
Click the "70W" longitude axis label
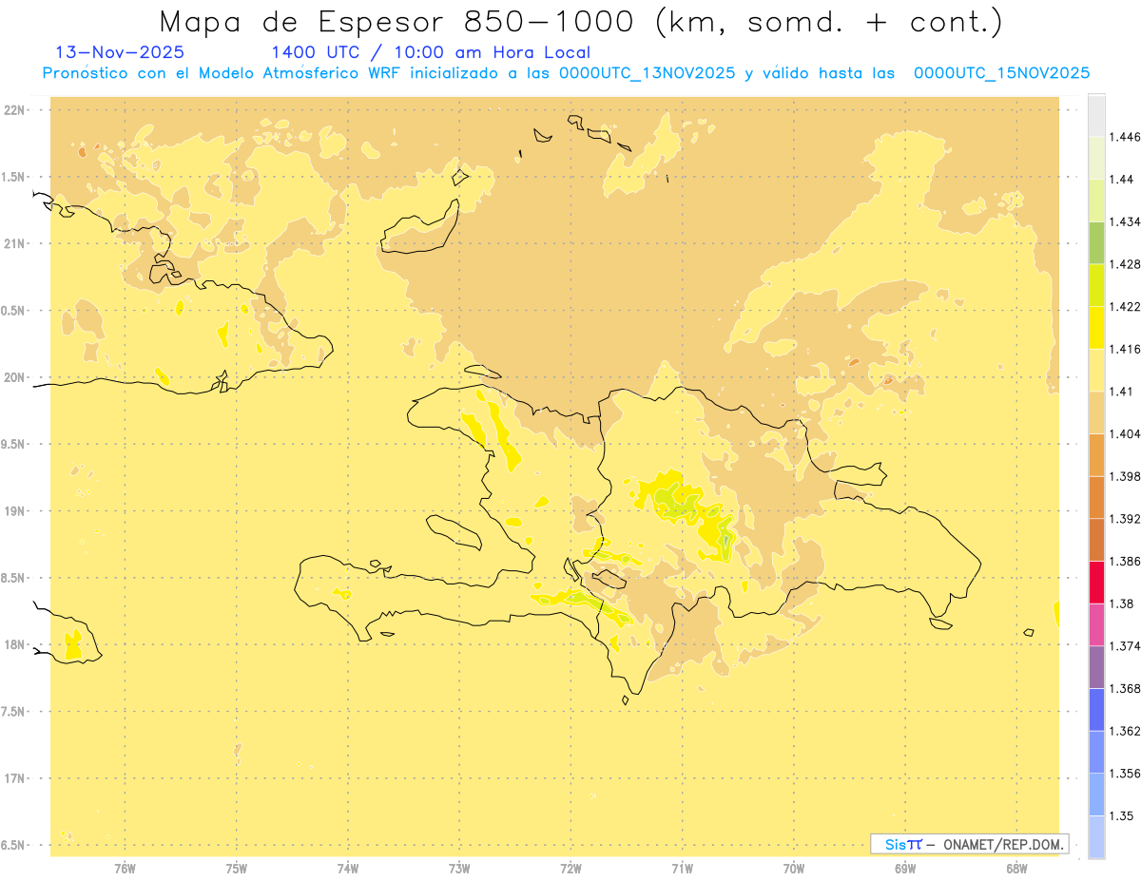794,869
